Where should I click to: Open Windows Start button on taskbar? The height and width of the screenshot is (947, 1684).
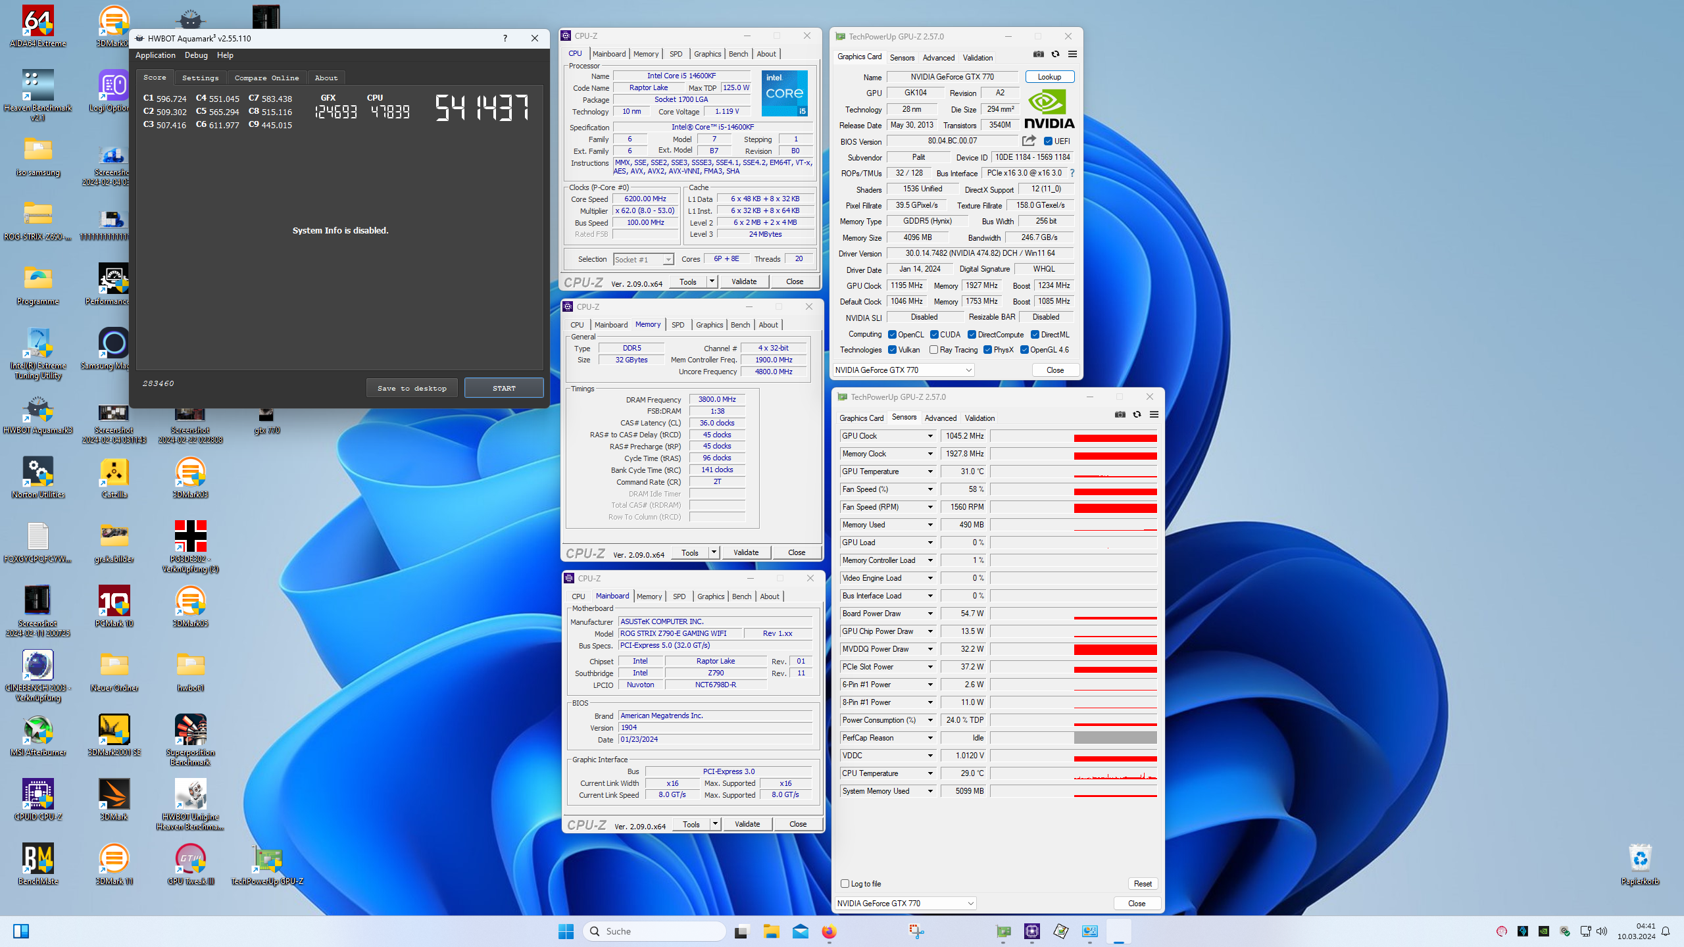[x=566, y=931]
